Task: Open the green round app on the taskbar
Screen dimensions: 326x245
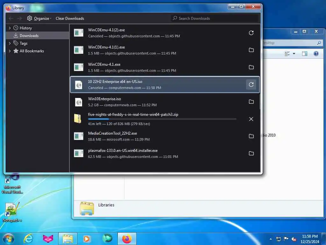Action: pyautogui.click(x=107, y=239)
